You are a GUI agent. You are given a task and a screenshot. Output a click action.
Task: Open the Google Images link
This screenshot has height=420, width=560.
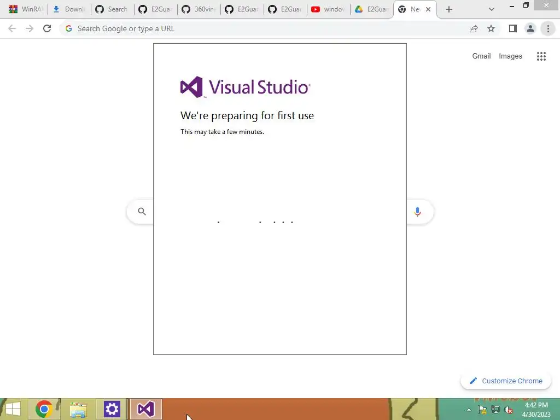[x=510, y=56]
